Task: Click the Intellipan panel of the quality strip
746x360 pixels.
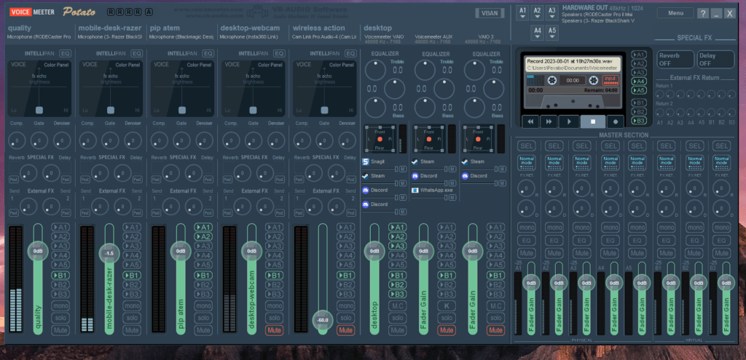Action: point(39,88)
